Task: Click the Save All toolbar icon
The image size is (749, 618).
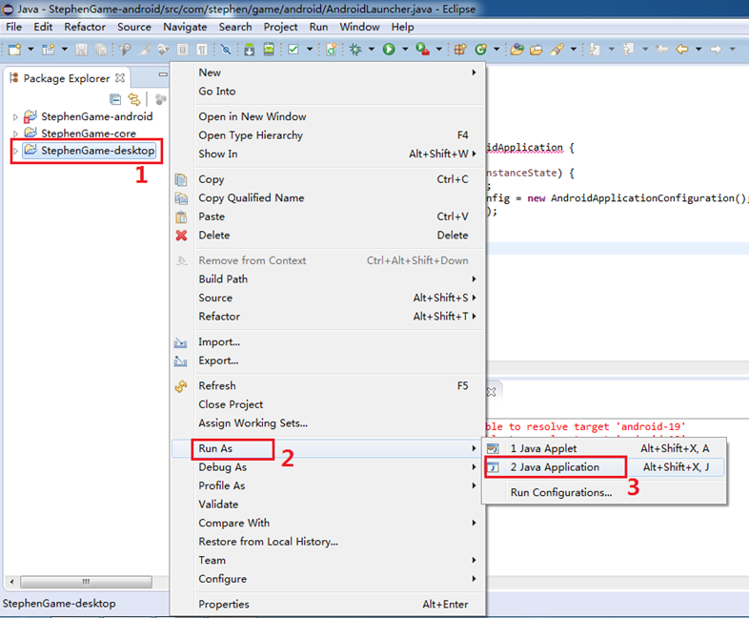Action: [x=101, y=50]
